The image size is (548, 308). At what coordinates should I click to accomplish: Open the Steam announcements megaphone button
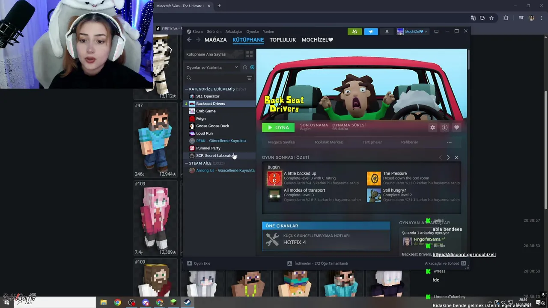click(371, 32)
